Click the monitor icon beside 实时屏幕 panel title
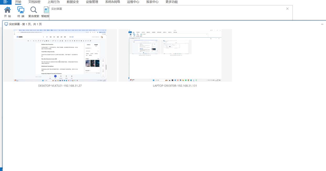 click(6, 24)
